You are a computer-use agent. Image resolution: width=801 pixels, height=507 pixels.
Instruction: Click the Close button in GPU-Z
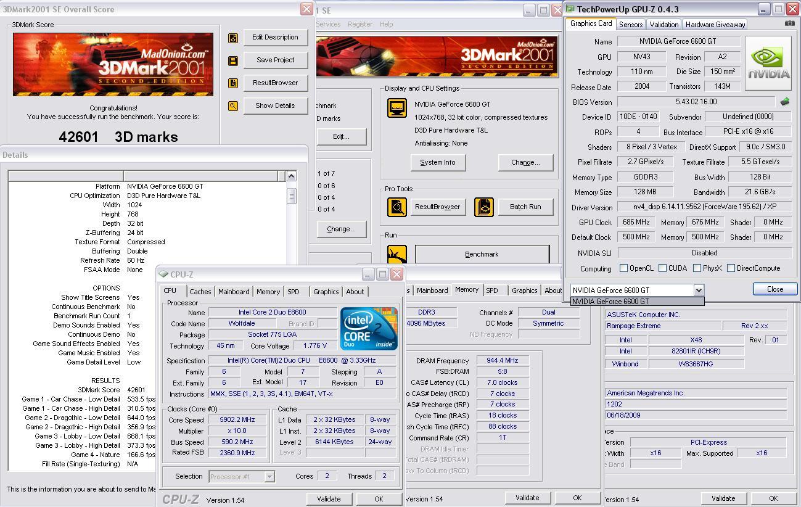[x=775, y=289]
